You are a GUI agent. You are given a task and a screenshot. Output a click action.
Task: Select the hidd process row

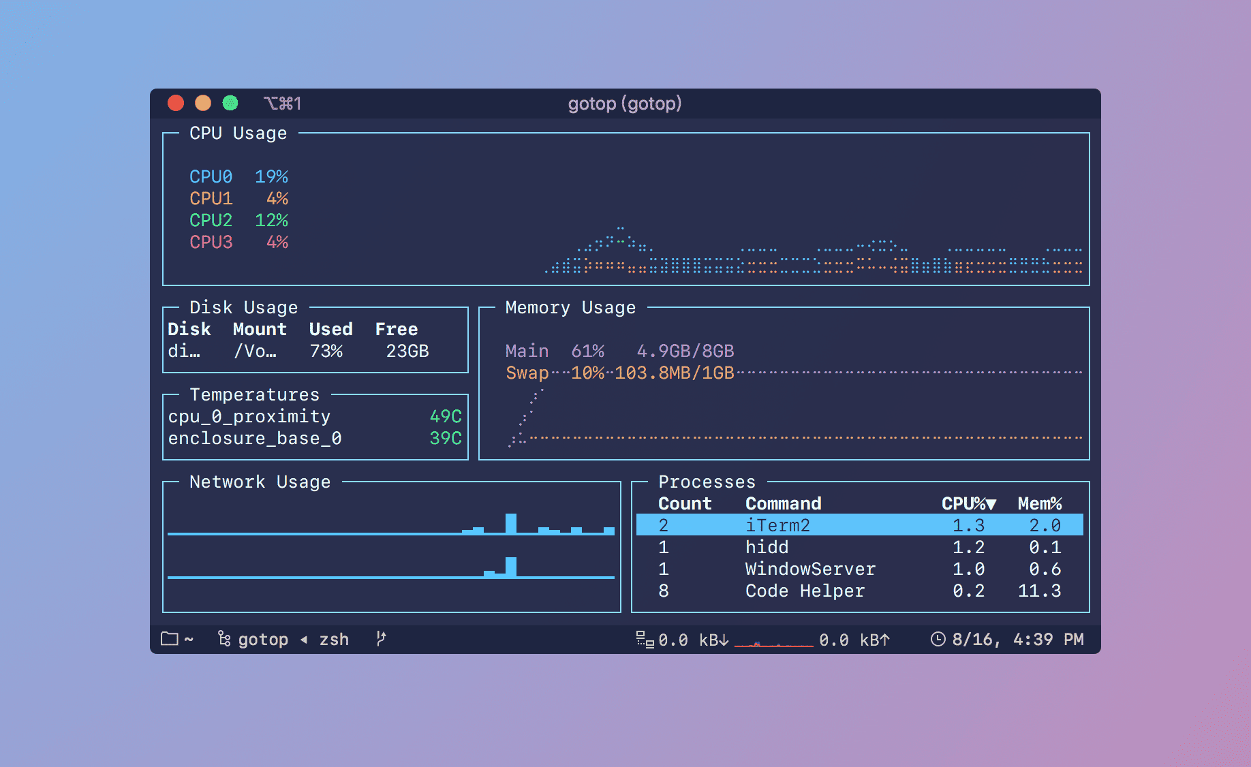click(859, 547)
